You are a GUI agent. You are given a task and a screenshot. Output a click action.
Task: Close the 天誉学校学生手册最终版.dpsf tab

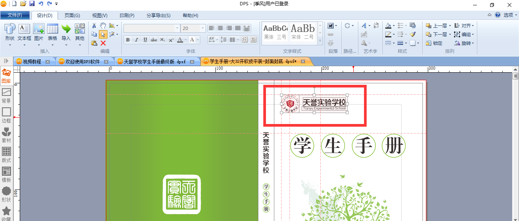click(192, 62)
